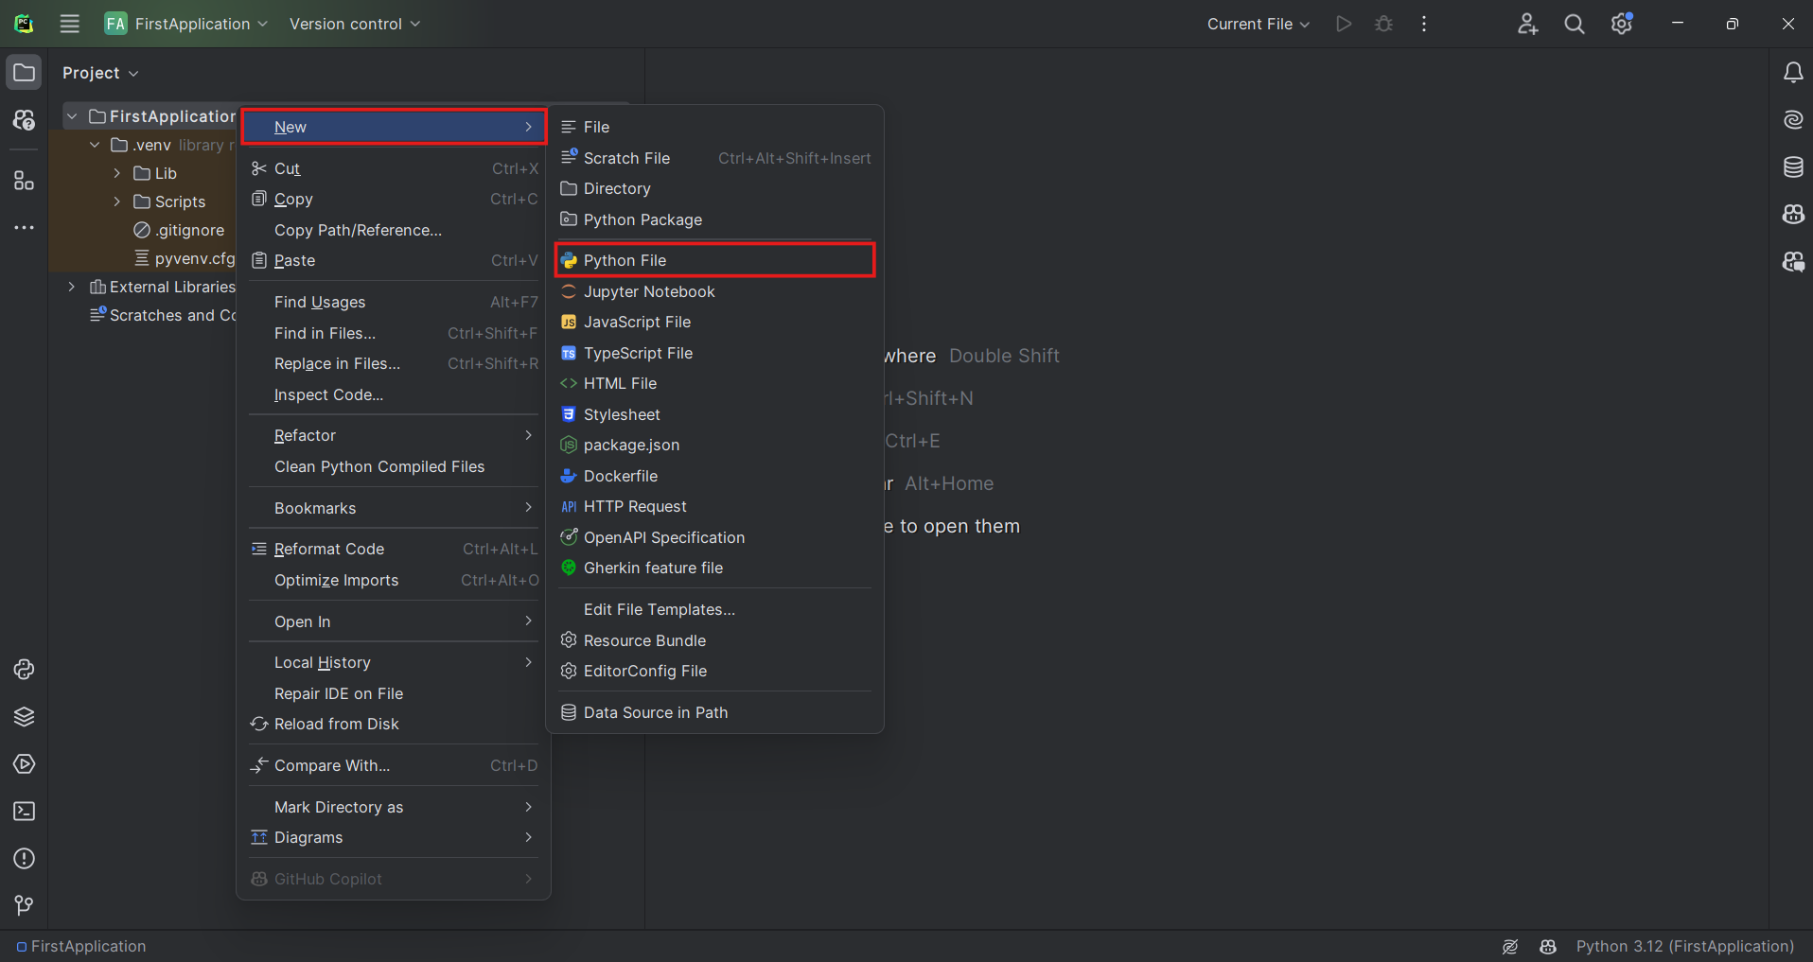Screen dimensions: 1813x962
Task: Click the Python 3.12 interpreter status widget
Action: [x=1684, y=946]
